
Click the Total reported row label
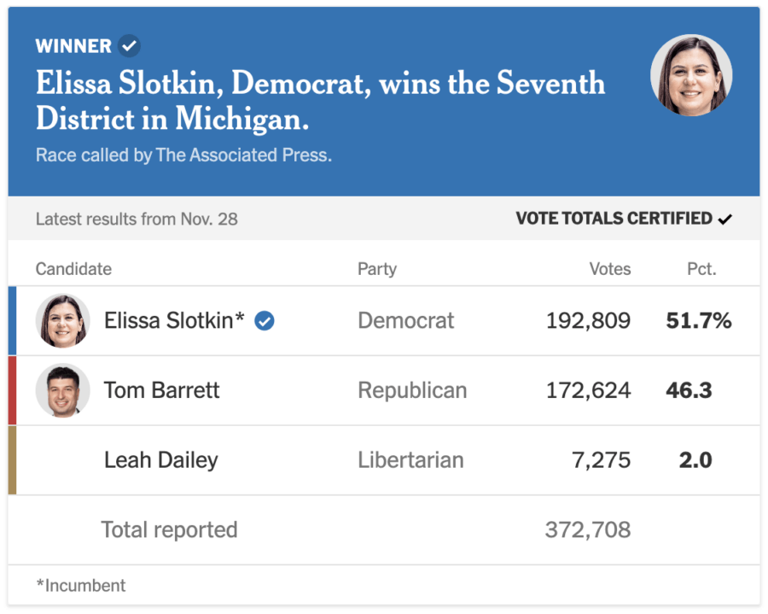169,529
